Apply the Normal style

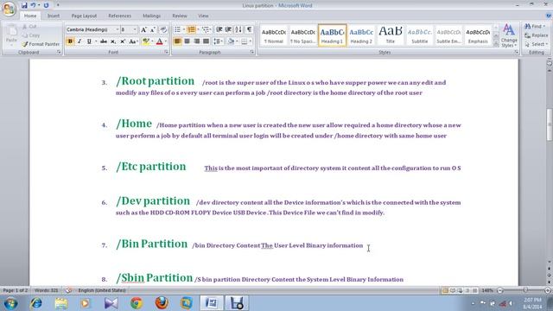pyautogui.click(x=274, y=35)
